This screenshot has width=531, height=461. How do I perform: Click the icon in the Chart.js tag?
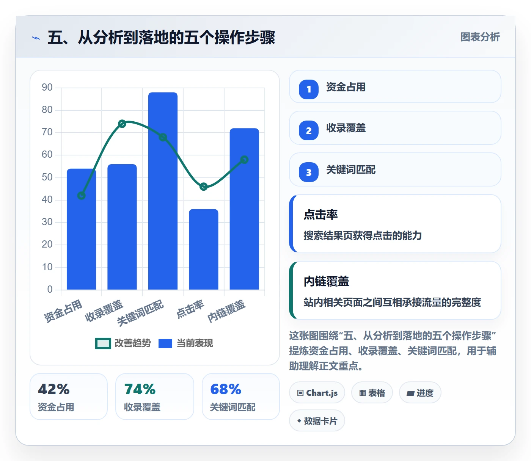[x=300, y=393]
